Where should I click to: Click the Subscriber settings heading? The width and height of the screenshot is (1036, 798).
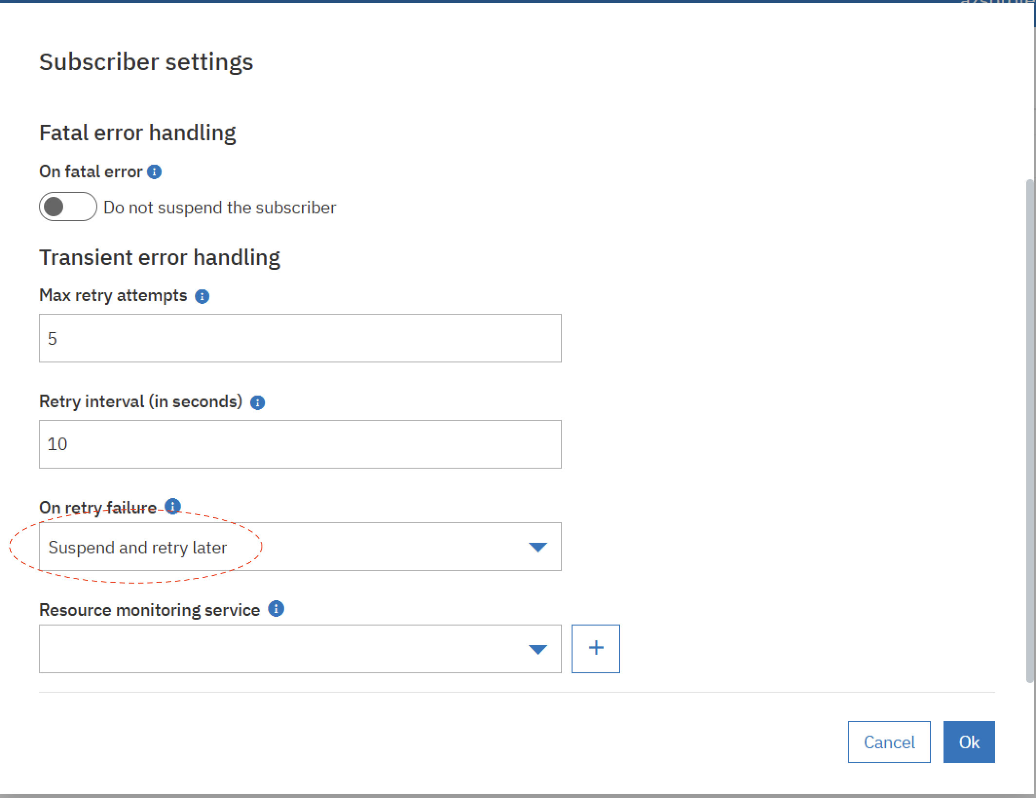tap(146, 62)
